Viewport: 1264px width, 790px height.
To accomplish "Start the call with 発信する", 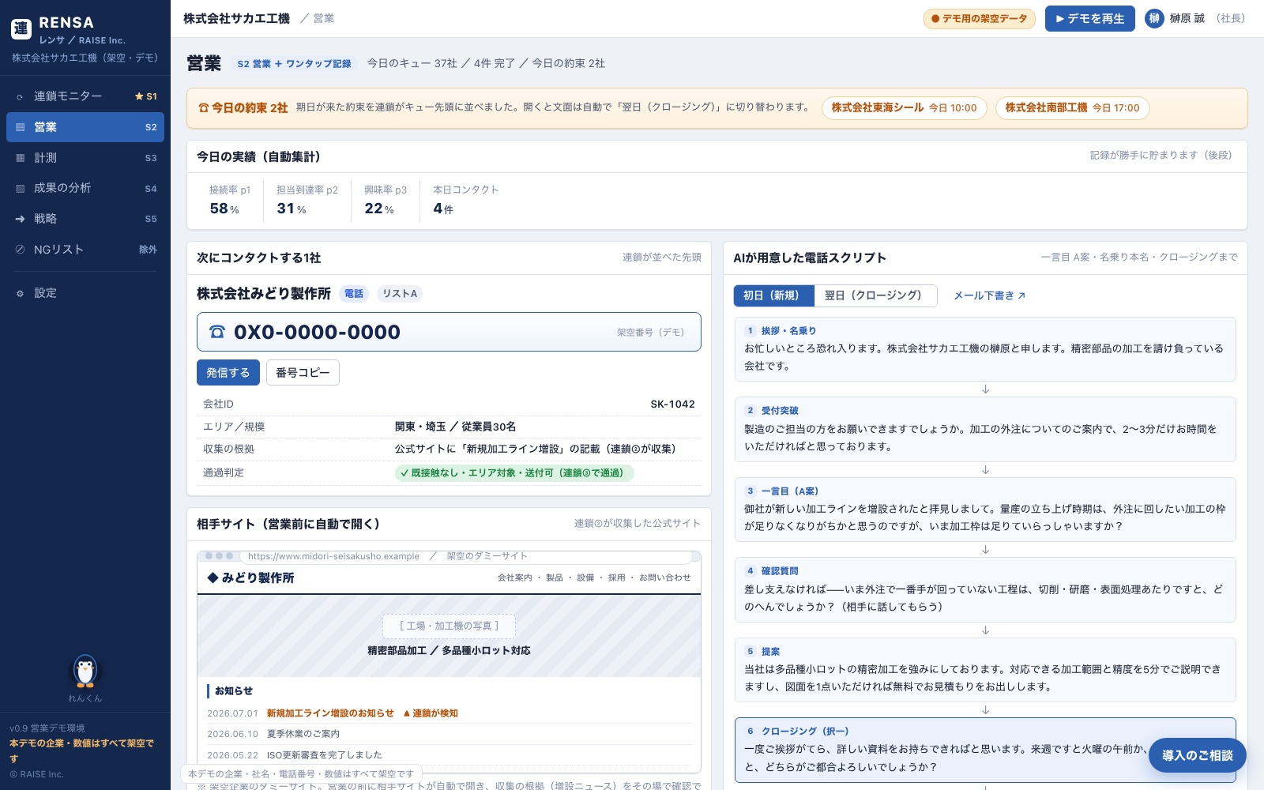I will click(x=228, y=373).
